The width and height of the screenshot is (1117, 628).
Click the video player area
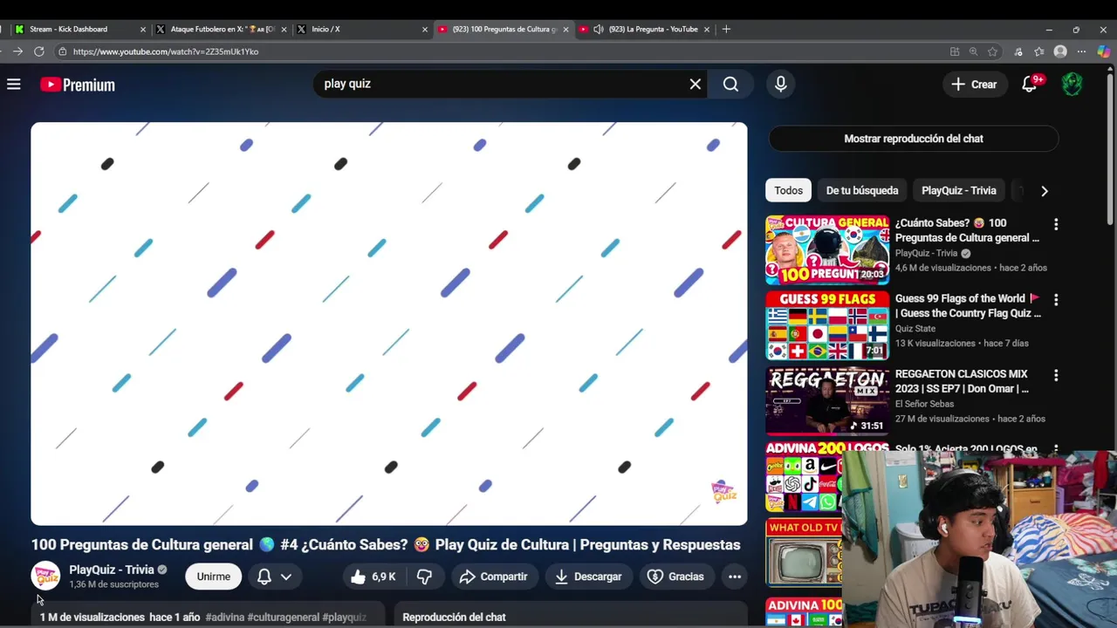[x=389, y=324]
